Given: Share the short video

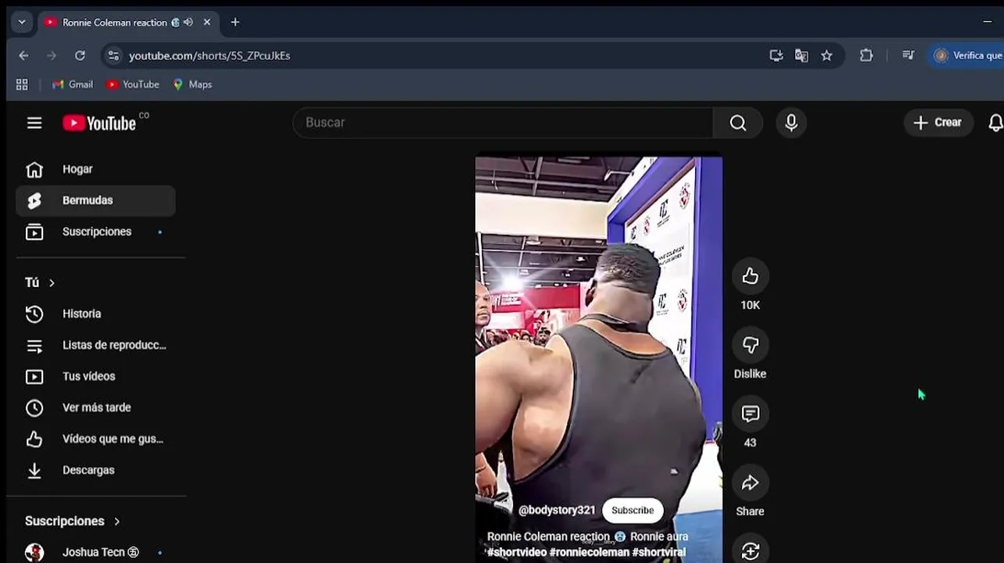Looking at the screenshot, I should (x=751, y=482).
